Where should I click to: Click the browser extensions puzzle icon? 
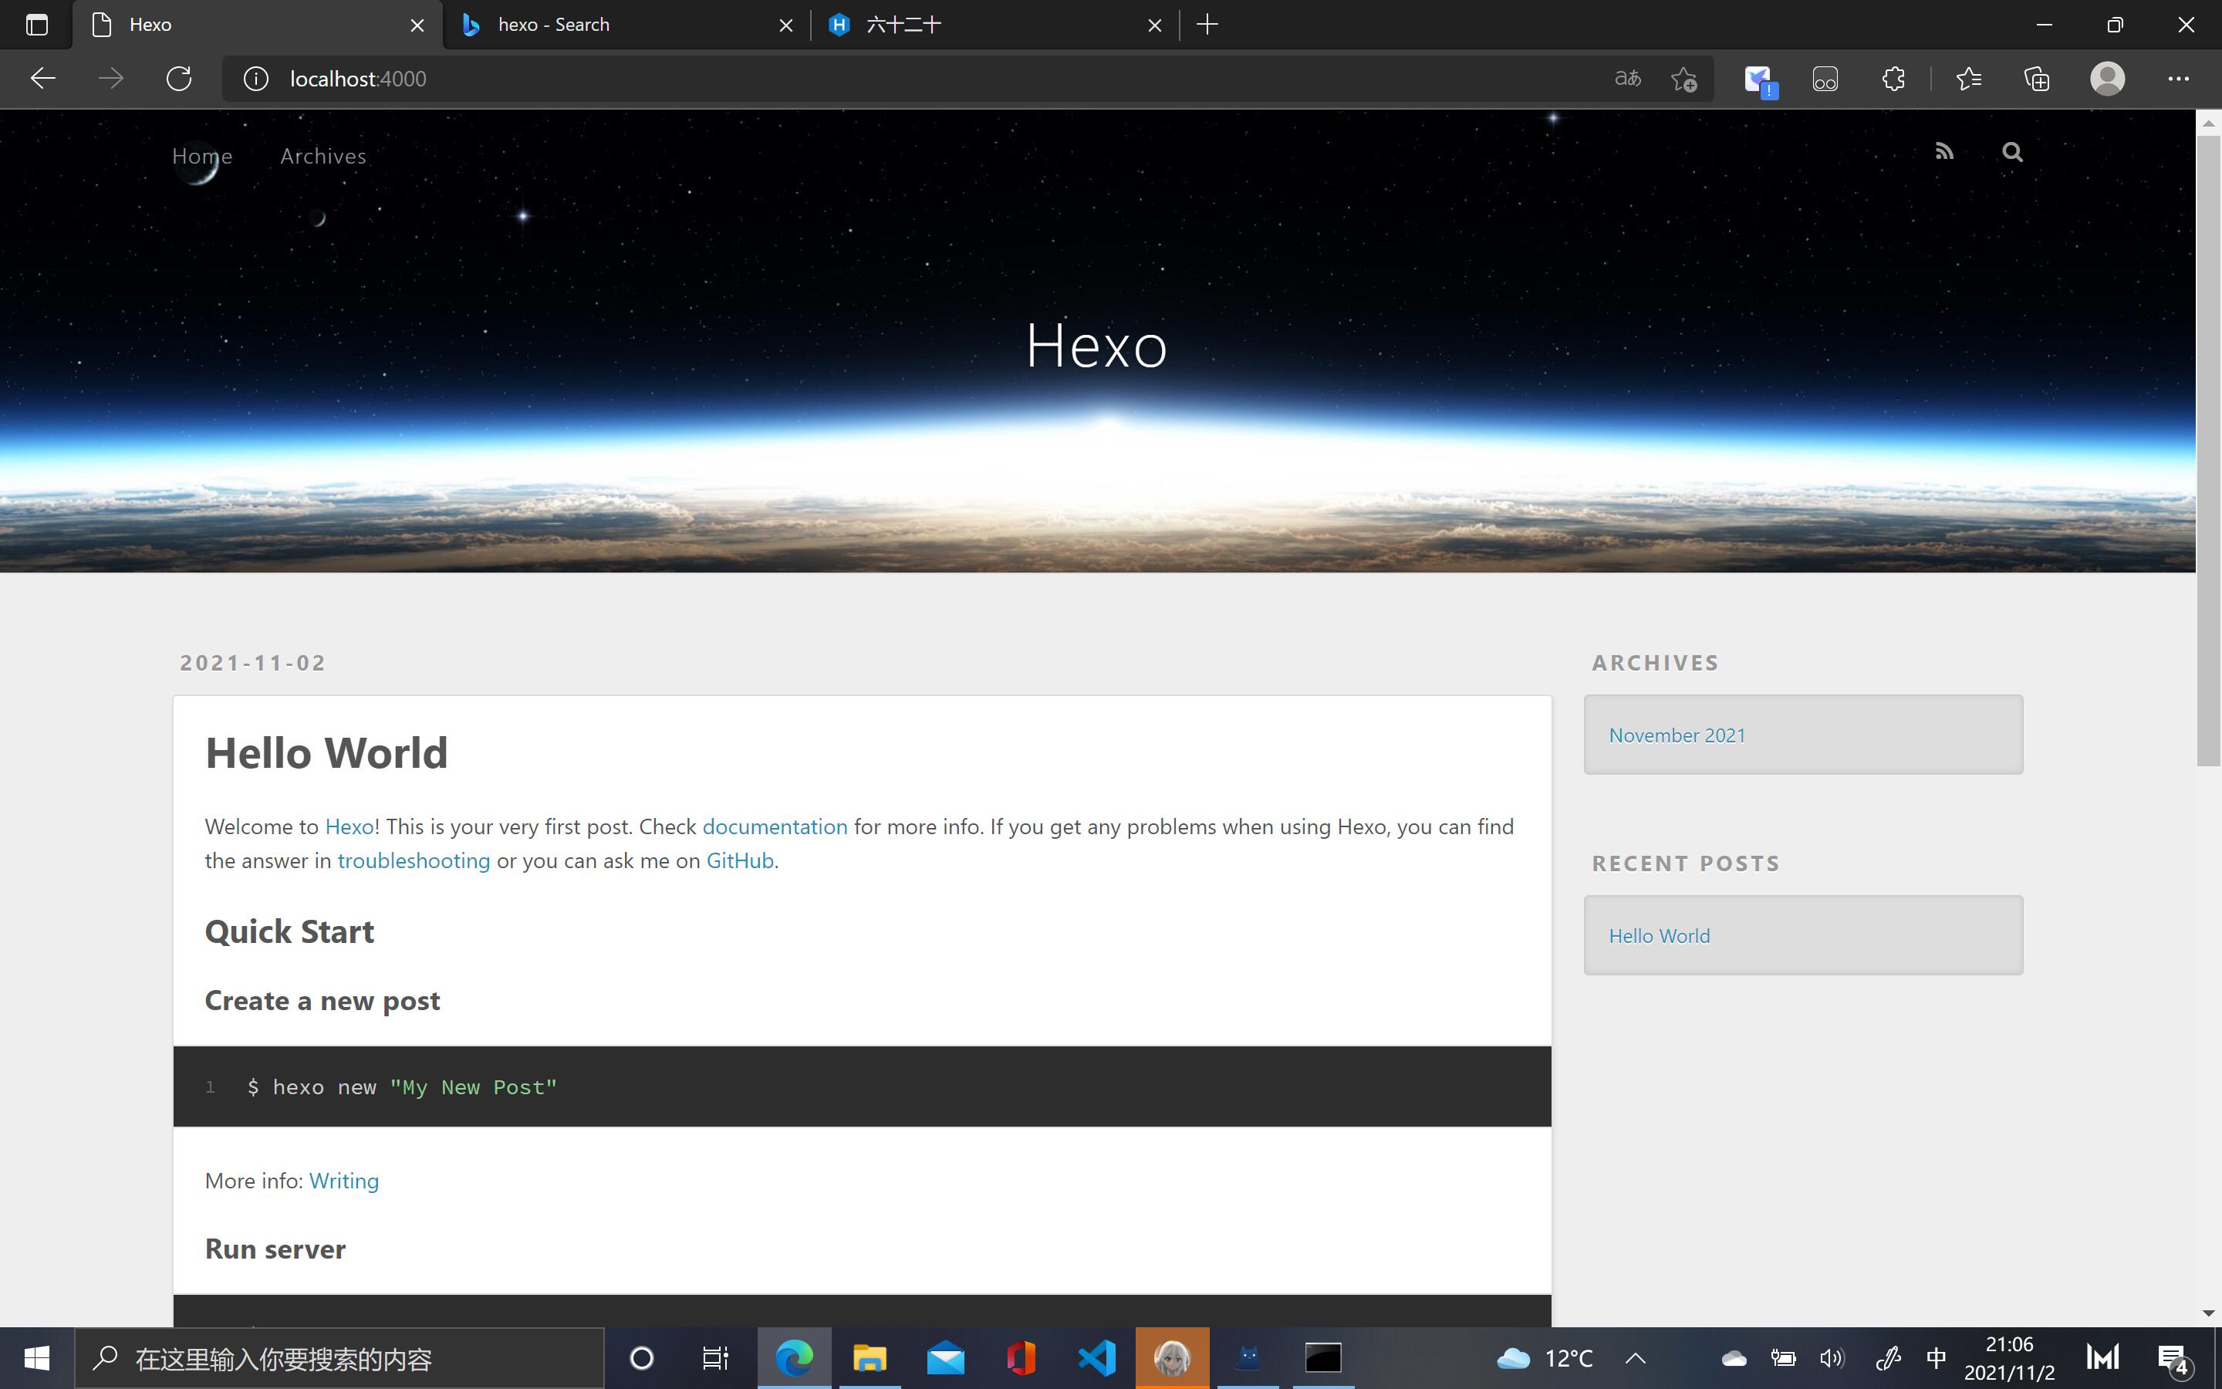tap(1894, 79)
